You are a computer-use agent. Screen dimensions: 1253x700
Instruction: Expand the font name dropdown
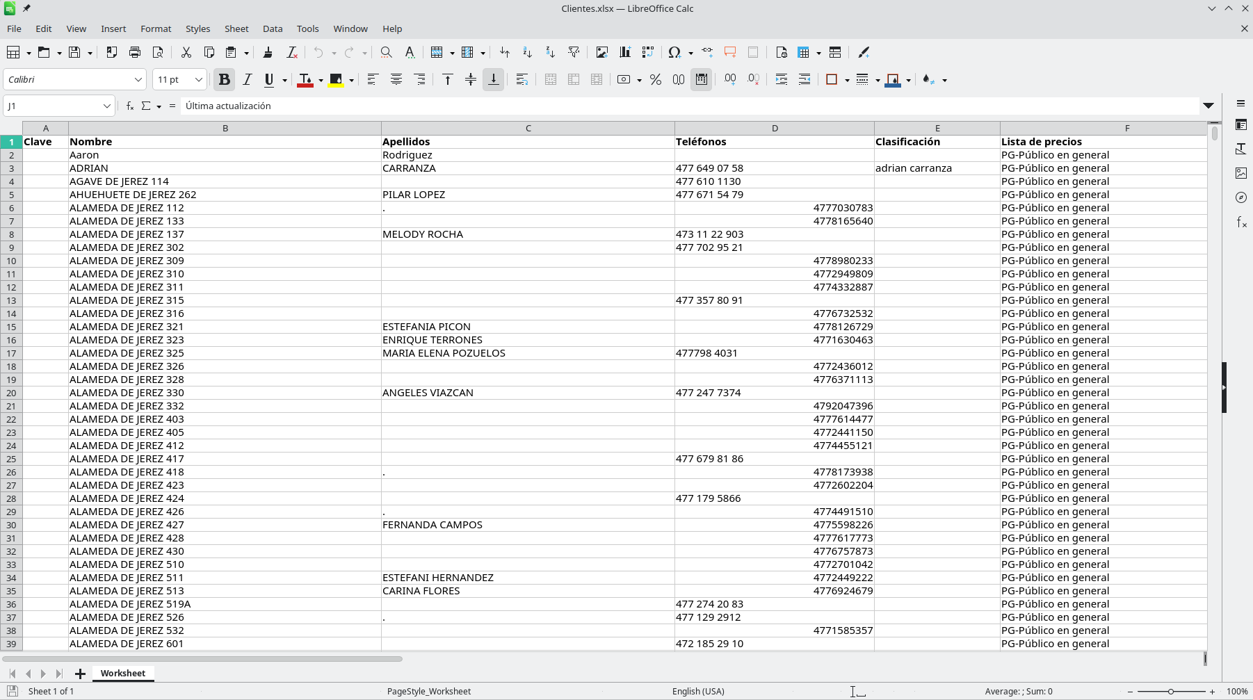tap(138, 80)
